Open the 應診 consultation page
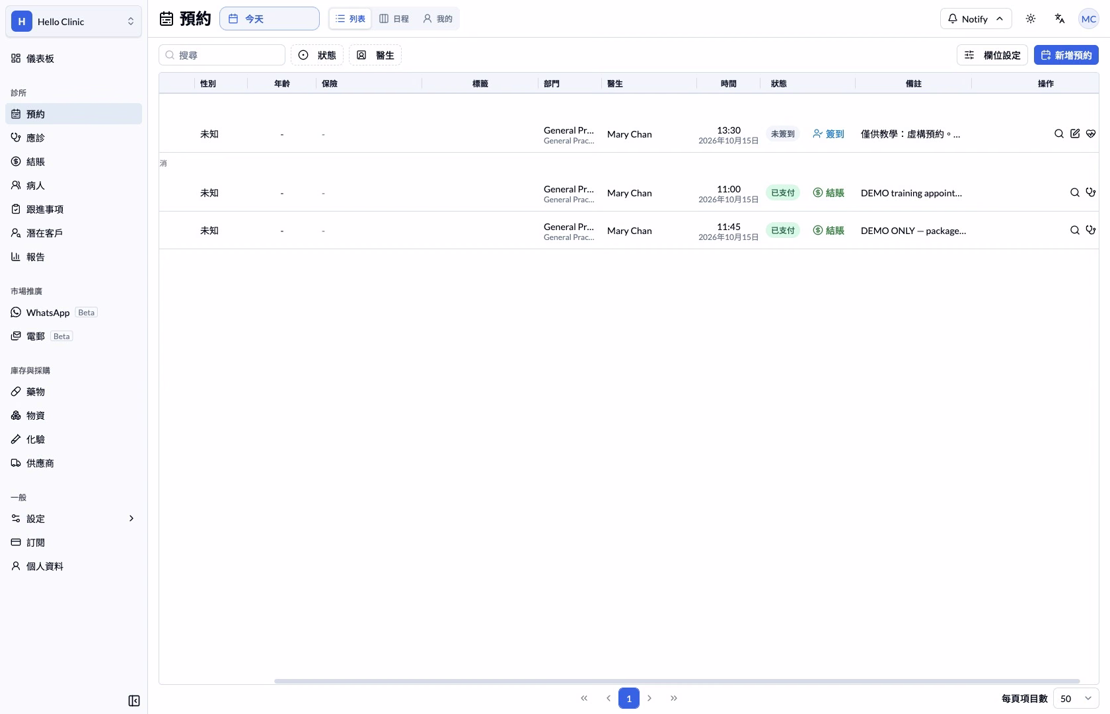Viewport: 1110px width, 714px height. [73, 138]
